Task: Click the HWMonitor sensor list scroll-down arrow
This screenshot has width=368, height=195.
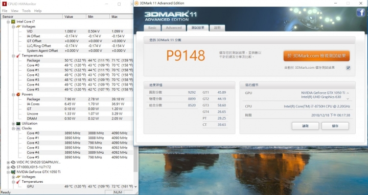Action: 135,186
